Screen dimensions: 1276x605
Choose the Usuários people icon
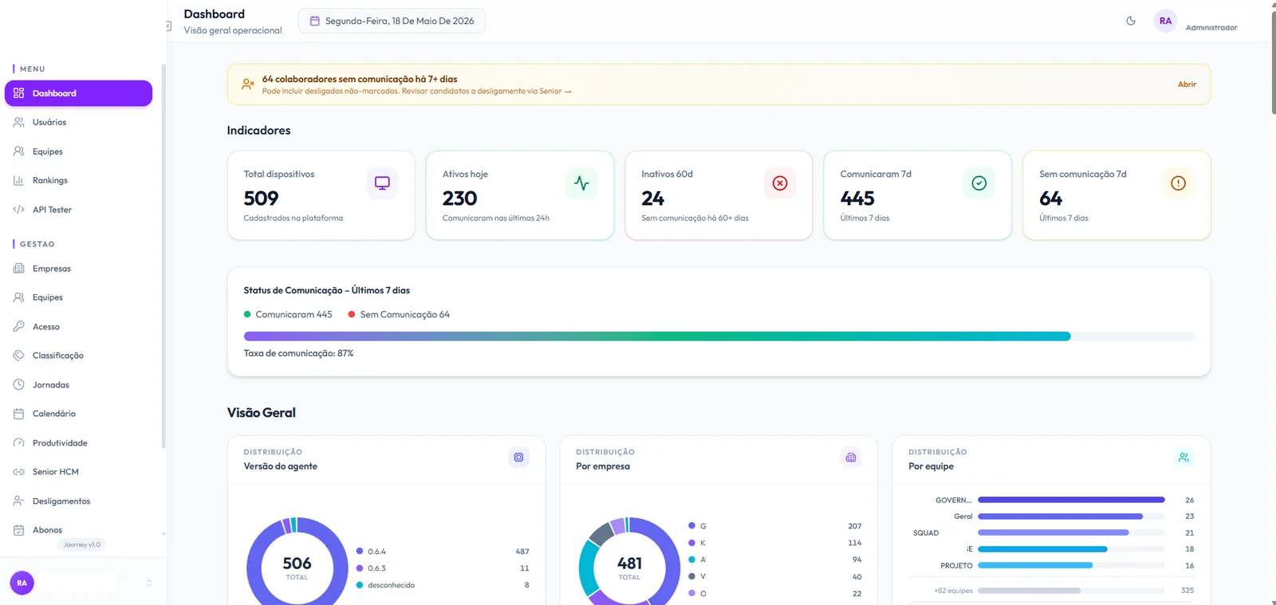[x=18, y=122]
